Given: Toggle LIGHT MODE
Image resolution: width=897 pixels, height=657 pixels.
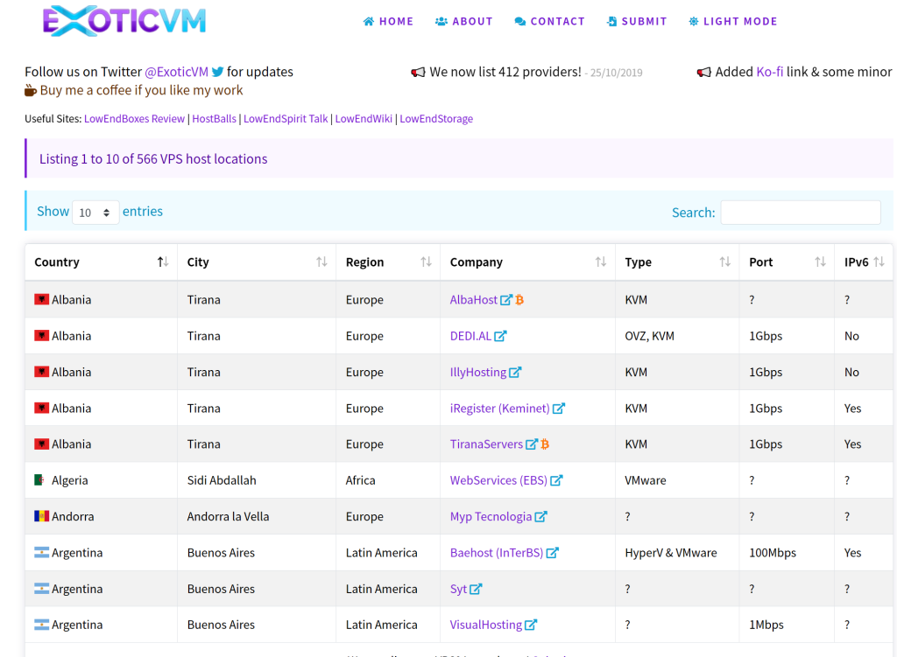Looking at the screenshot, I should [733, 21].
